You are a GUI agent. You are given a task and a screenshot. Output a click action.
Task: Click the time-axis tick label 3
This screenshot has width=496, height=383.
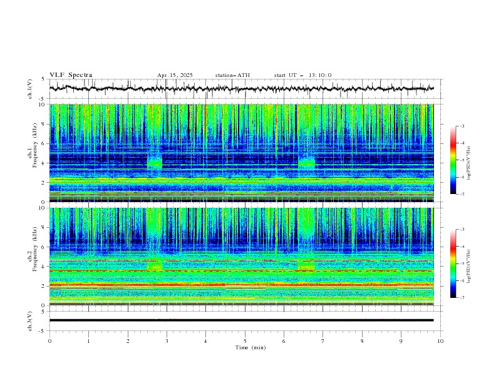coord(167,341)
